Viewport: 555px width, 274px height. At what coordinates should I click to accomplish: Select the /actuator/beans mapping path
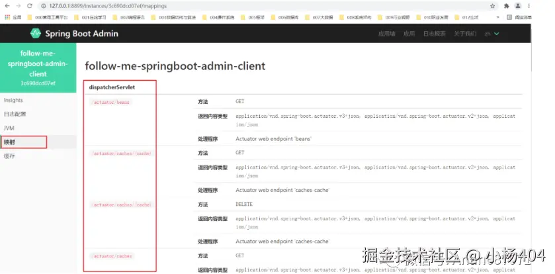coord(110,103)
